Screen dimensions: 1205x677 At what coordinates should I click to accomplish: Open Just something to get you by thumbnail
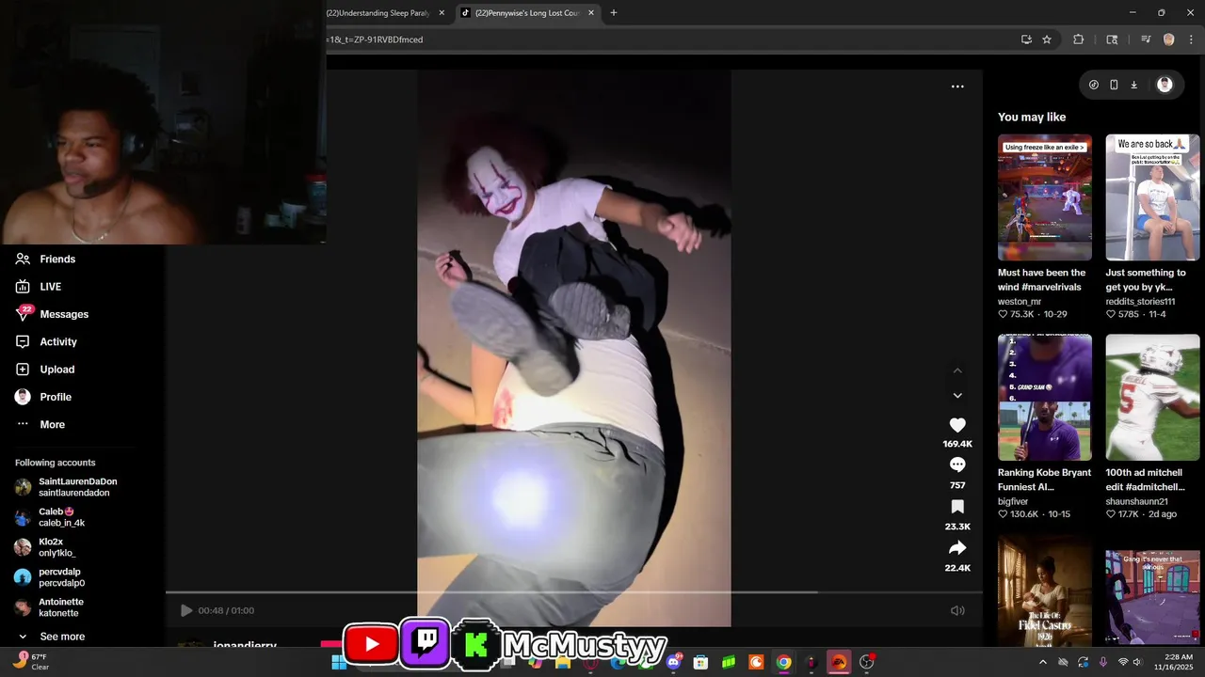[x=1152, y=197]
